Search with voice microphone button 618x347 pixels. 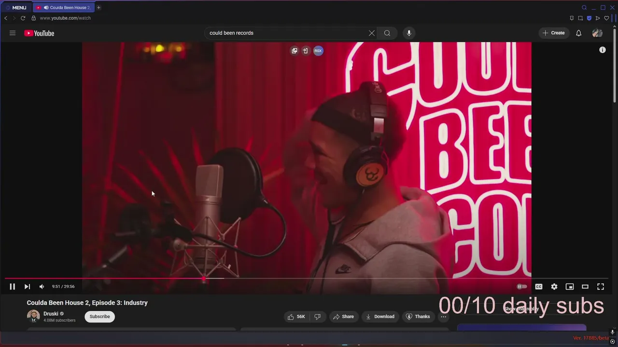(409, 33)
